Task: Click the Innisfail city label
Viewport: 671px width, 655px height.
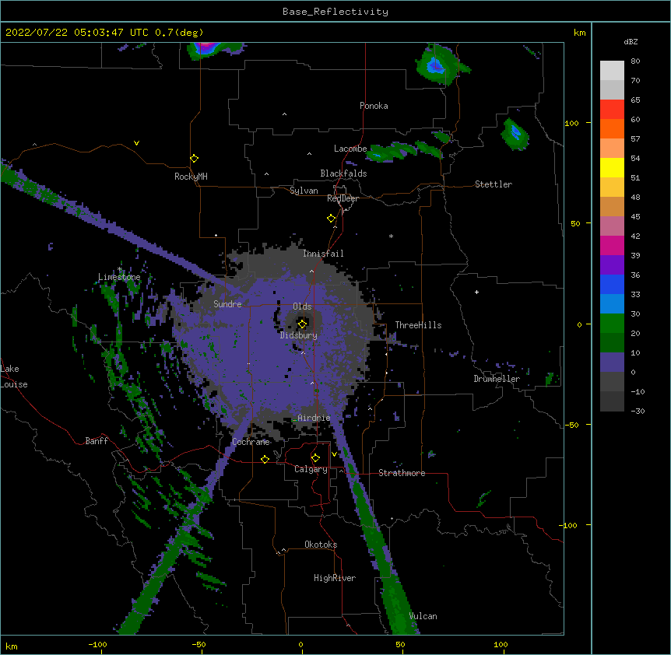Action: [x=323, y=254]
